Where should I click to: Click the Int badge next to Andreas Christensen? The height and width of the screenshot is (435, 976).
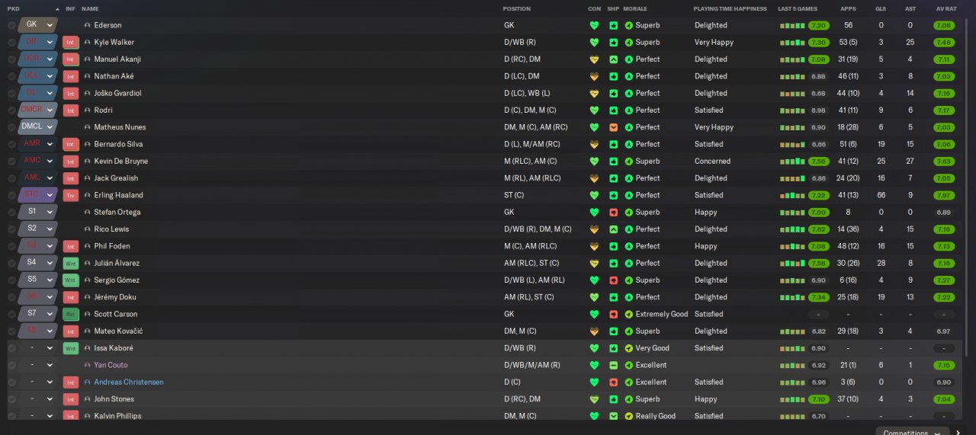click(x=71, y=382)
